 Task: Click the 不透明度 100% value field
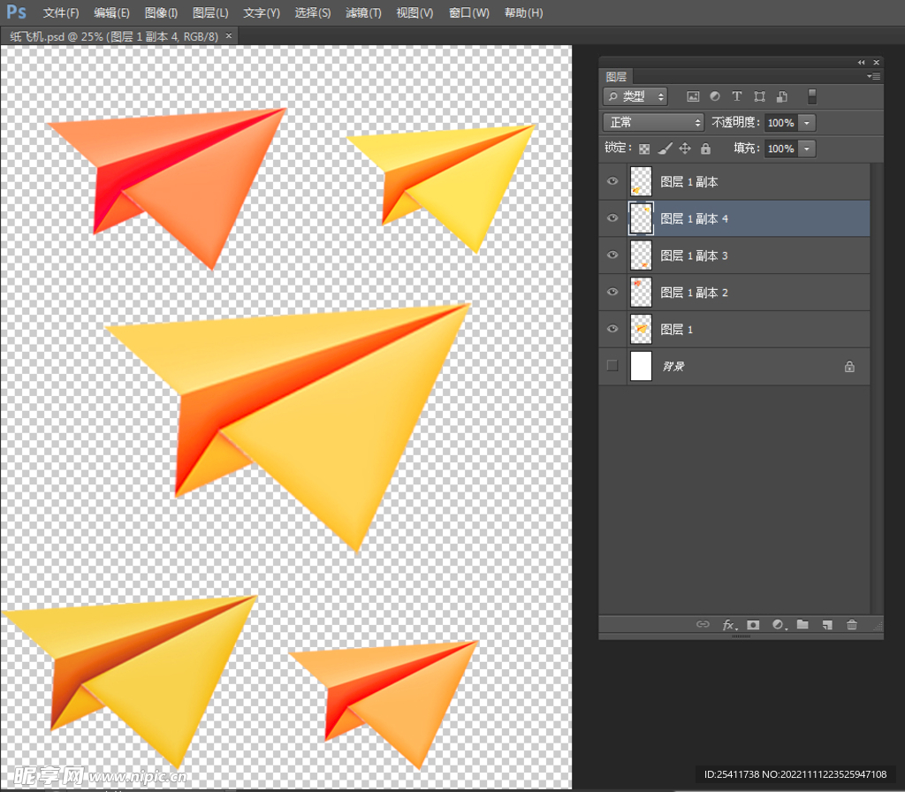click(x=781, y=123)
